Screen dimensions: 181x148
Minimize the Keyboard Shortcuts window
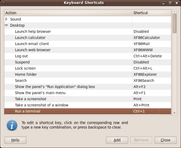(x=163, y=3)
